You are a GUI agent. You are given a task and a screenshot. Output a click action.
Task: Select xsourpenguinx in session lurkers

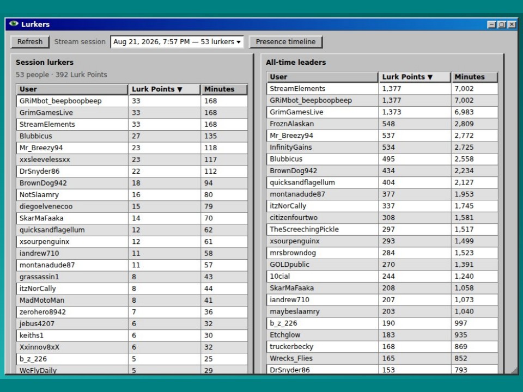(x=132, y=242)
